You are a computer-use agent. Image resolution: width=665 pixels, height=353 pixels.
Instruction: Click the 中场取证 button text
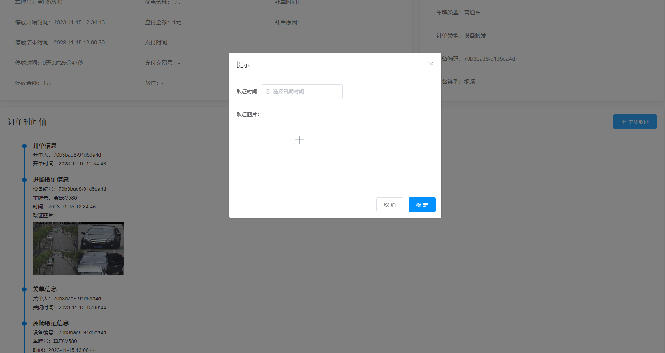[638, 122]
